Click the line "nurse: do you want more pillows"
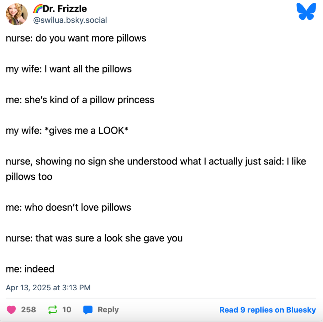Image resolution: width=323 pixels, height=322 pixels. (x=76, y=38)
